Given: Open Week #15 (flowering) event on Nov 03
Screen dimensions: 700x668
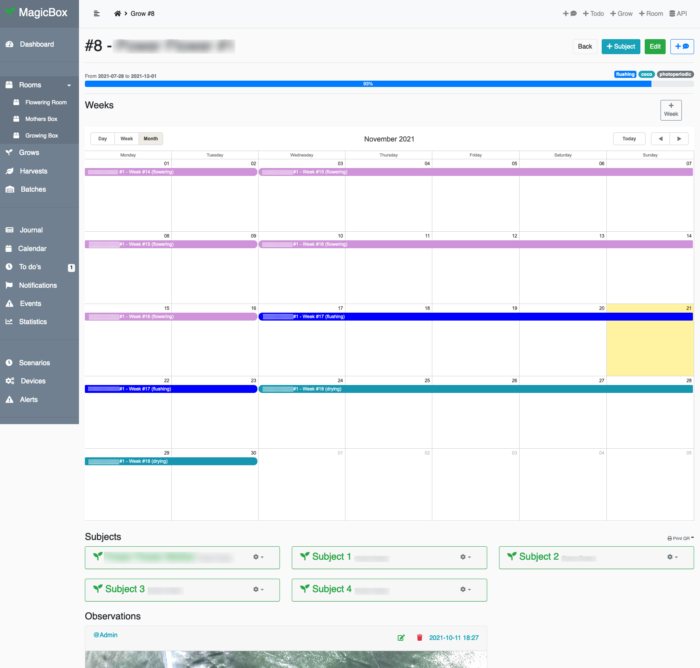Looking at the screenshot, I should click(476, 172).
